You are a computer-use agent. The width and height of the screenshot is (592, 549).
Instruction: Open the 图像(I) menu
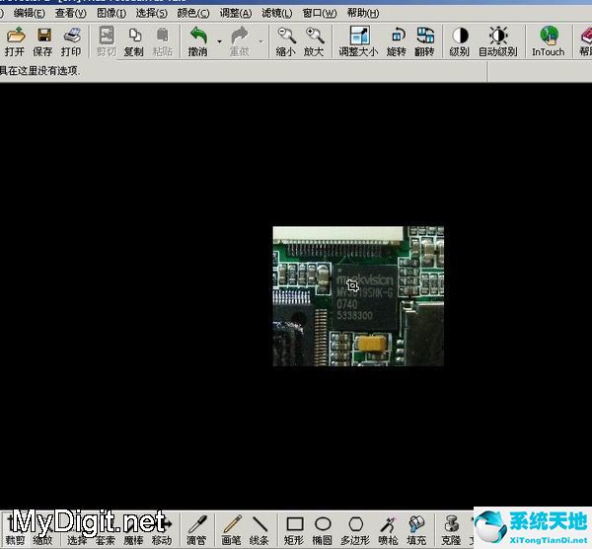tap(111, 13)
